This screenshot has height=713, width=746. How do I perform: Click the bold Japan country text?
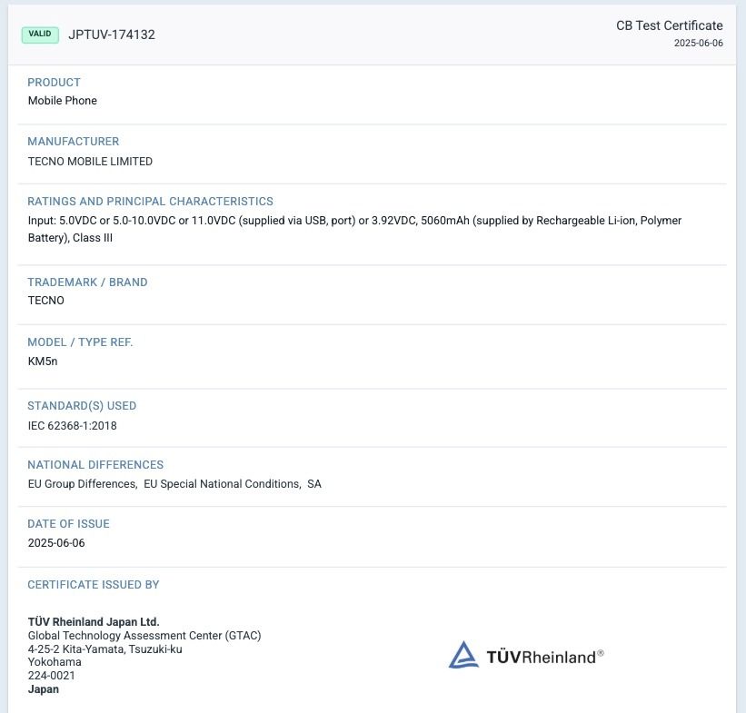coord(44,689)
